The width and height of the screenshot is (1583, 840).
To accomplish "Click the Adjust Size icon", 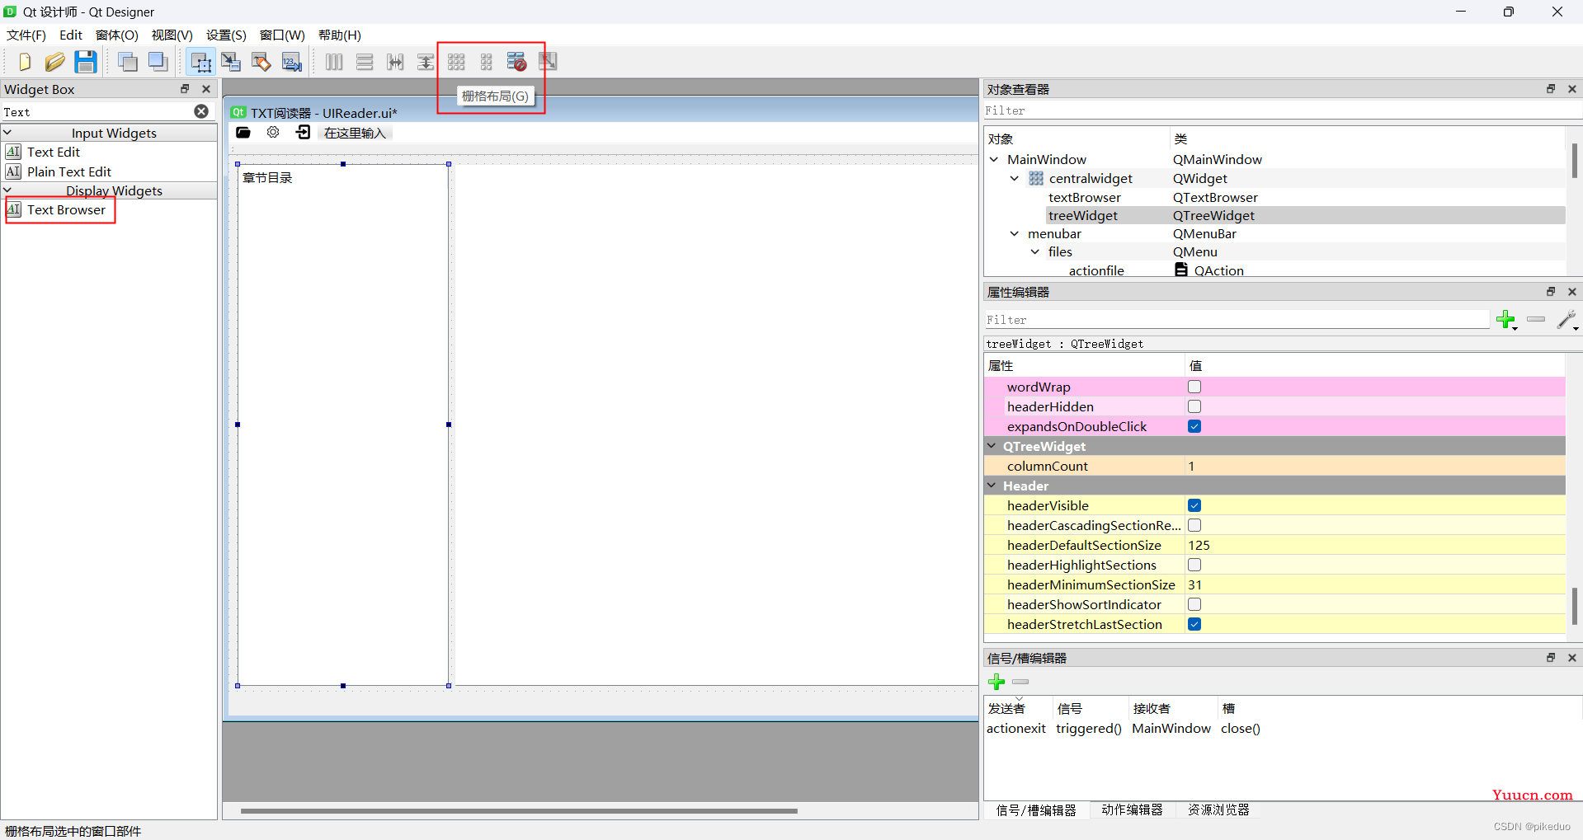I will (x=548, y=62).
